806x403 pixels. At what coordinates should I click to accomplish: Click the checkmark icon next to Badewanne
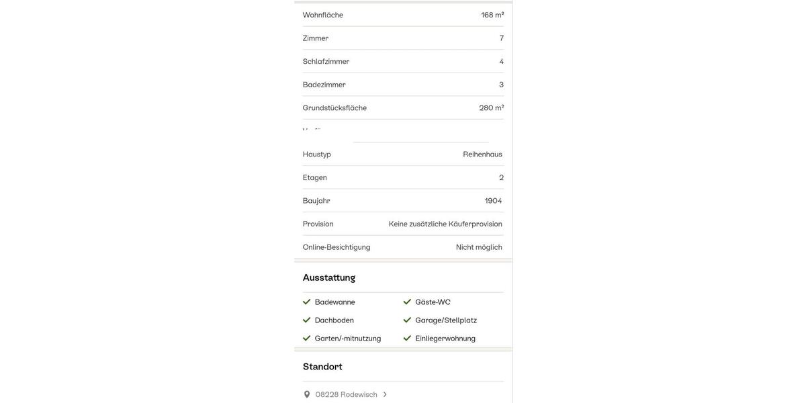pyautogui.click(x=307, y=302)
